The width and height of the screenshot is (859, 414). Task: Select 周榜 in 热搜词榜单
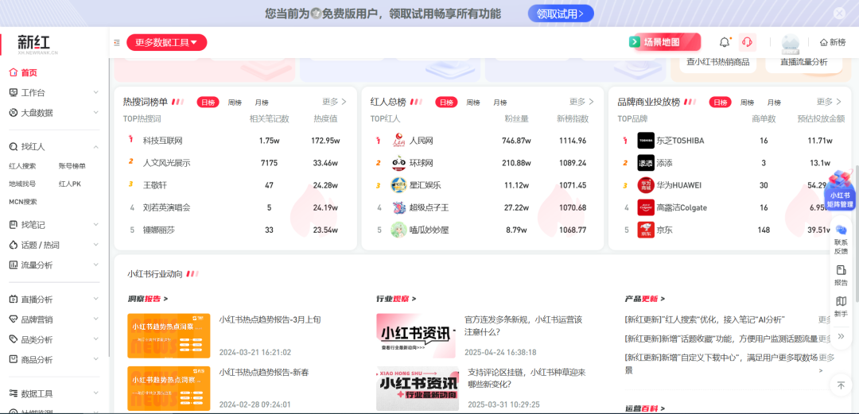pos(235,103)
